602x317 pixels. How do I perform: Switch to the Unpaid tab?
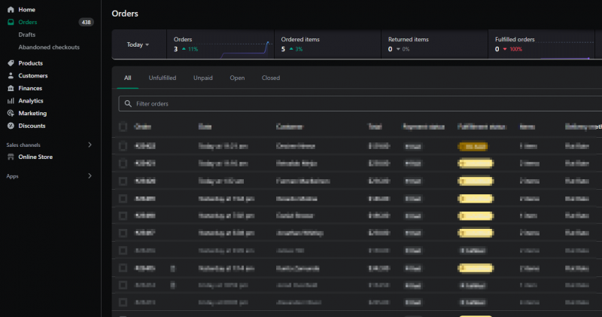pyautogui.click(x=203, y=78)
